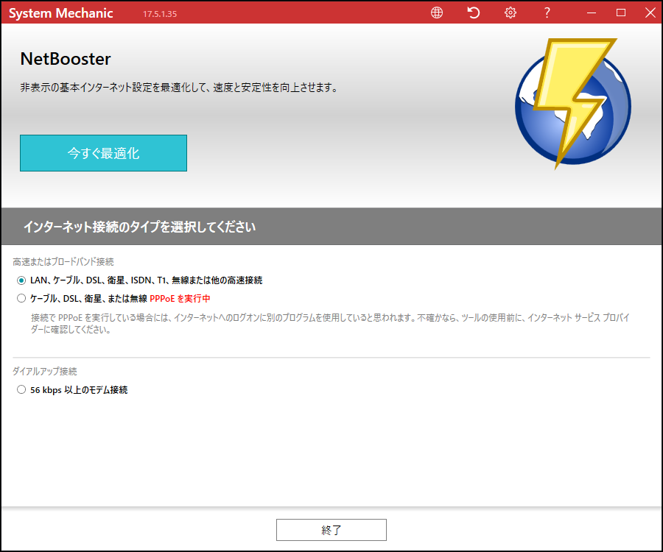Close the System Mechanic window
The image size is (663, 552).
(650, 13)
